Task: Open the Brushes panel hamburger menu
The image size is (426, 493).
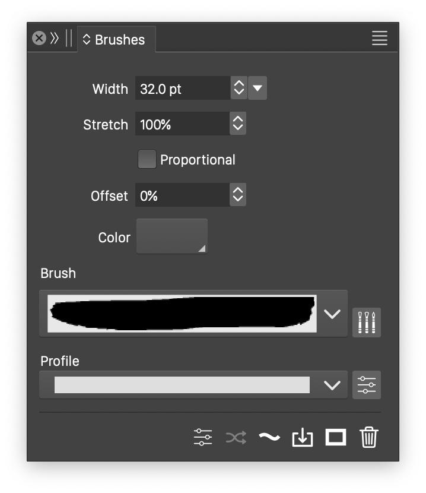Action: pos(379,39)
